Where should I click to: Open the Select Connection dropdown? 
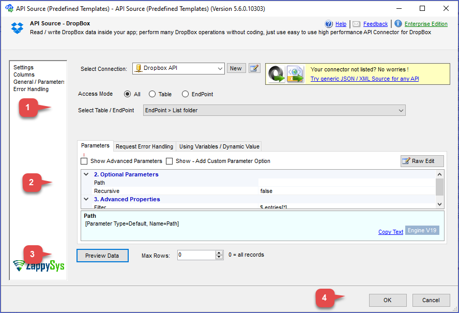(x=220, y=69)
